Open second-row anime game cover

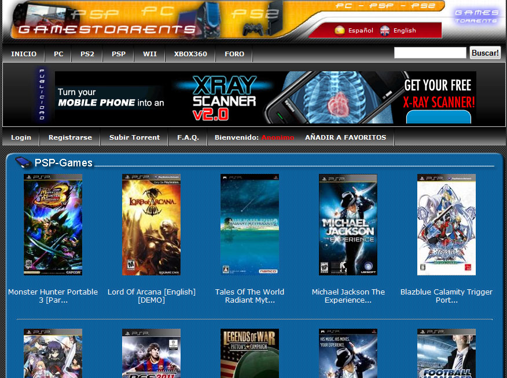coord(53,354)
